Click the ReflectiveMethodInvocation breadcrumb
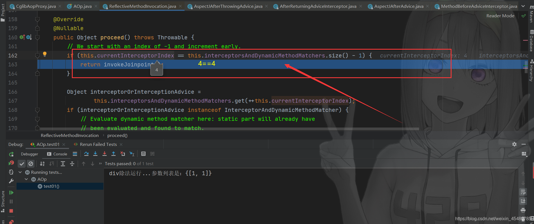This screenshot has width=534, height=224. click(70, 135)
